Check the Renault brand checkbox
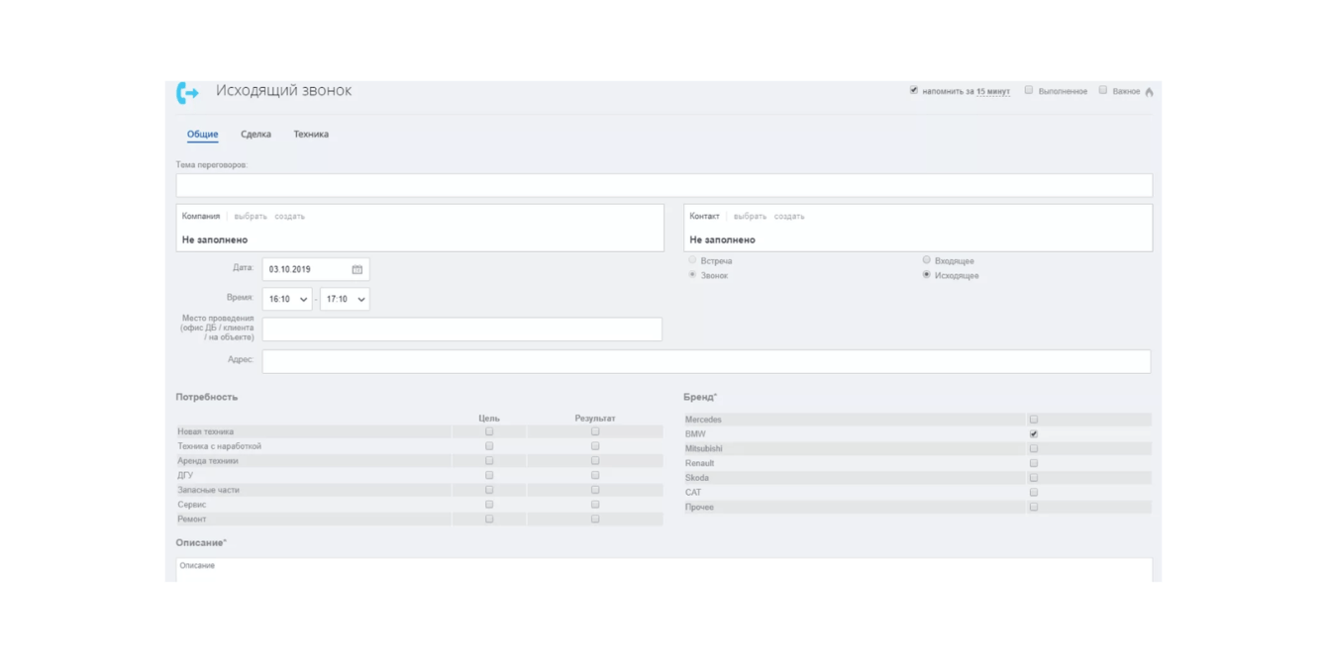 point(1034,463)
